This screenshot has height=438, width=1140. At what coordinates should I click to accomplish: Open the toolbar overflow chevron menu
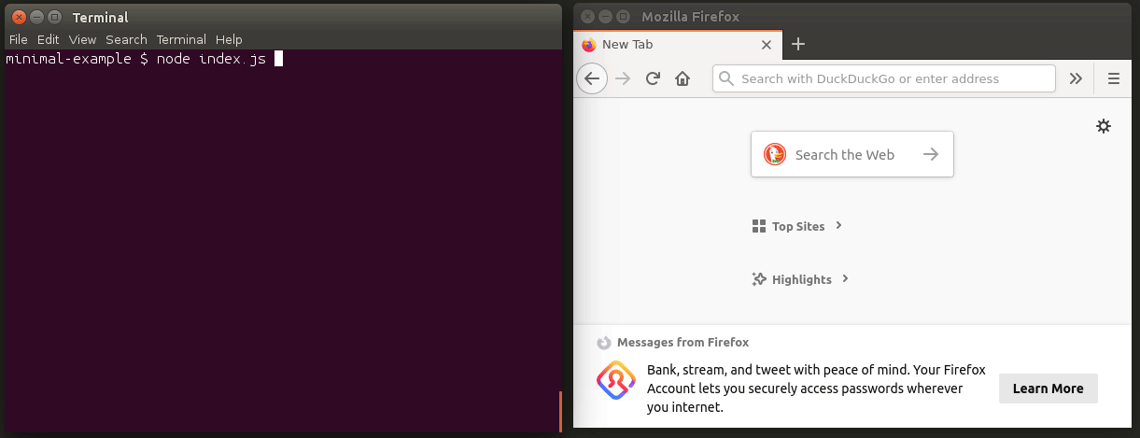pyautogui.click(x=1076, y=78)
